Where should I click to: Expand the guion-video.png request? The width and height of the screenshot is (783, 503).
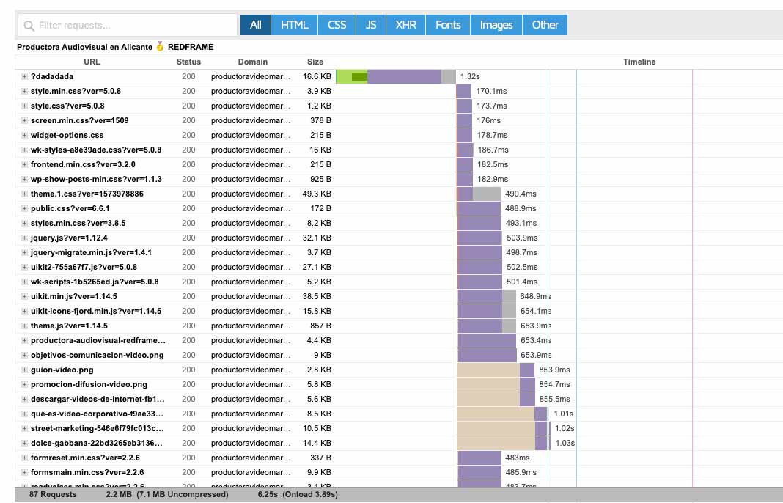tap(24, 370)
